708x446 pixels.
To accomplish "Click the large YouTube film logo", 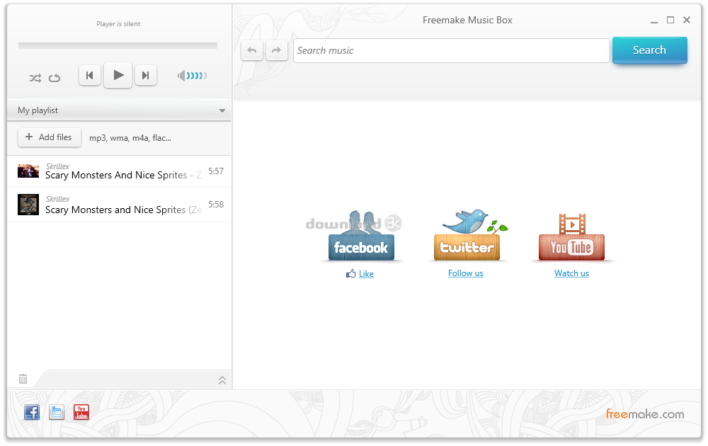I will [571, 237].
